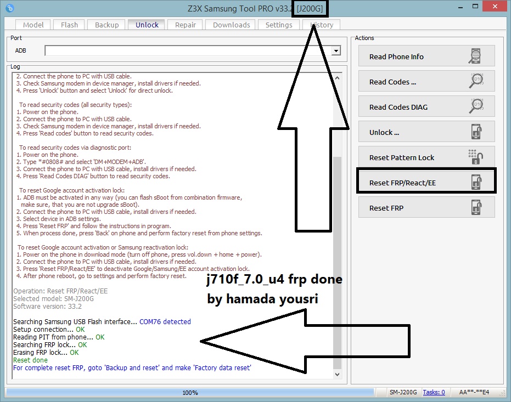
Task: Click the 'Type *#0808#' instruction line
Action: tap(81, 162)
